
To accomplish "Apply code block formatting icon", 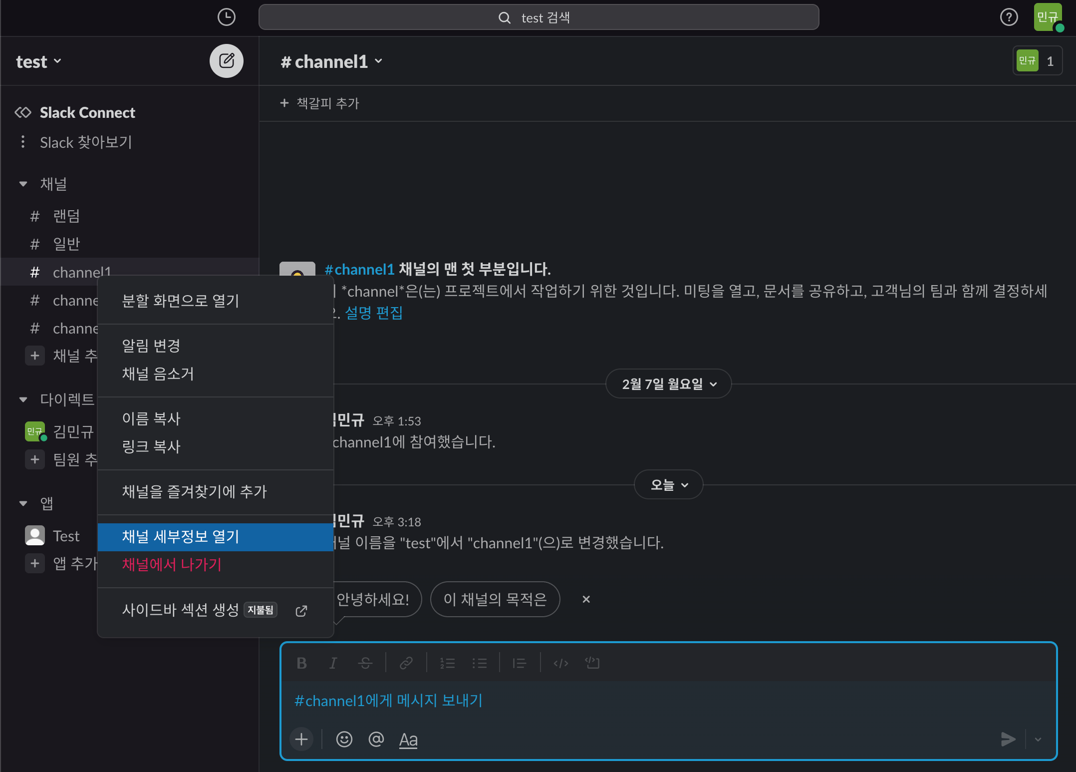I will click(592, 663).
